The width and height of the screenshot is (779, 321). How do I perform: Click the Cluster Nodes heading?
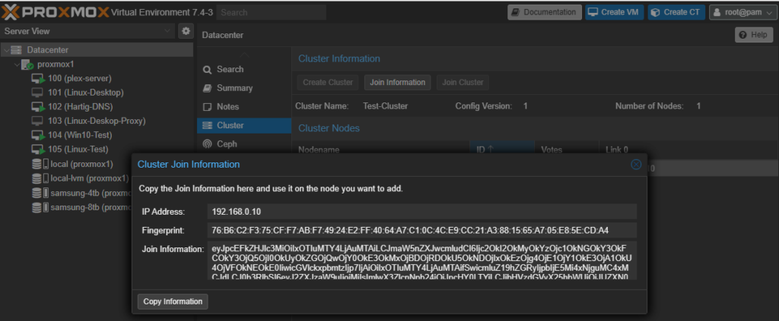[x=329, y=128]
